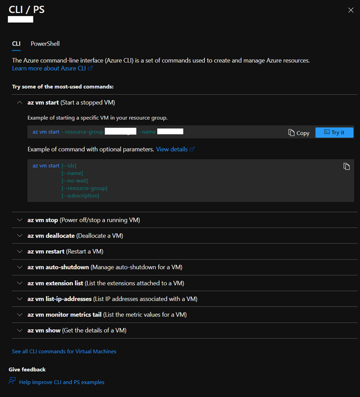Open View details link

(x=172, y=149)
